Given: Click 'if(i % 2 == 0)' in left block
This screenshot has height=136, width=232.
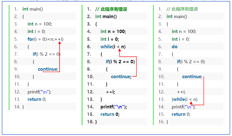Looking at the screenshot, I should [46, 54].
